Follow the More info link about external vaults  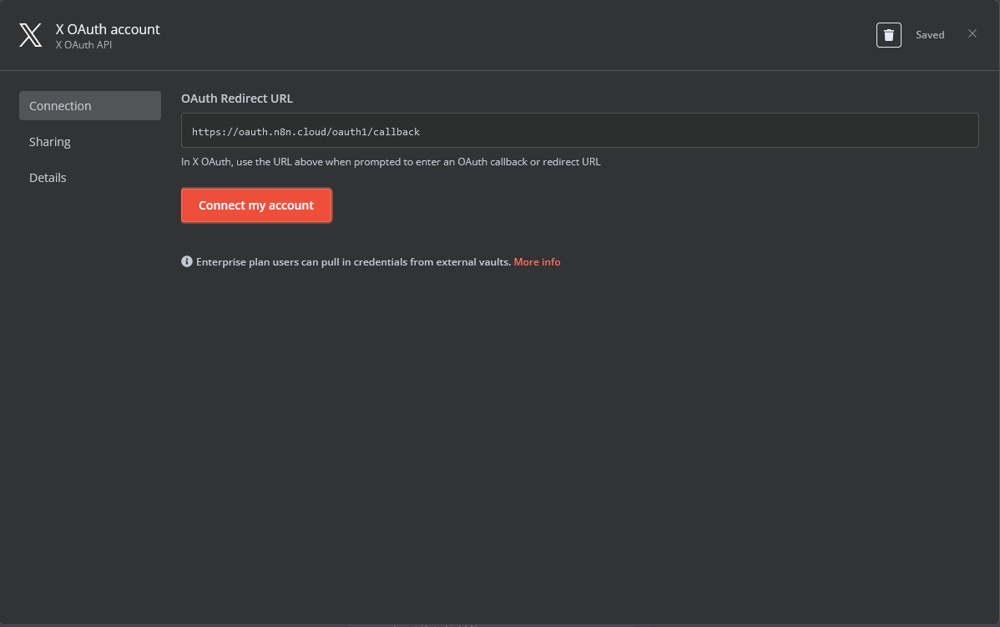(537, 261)
